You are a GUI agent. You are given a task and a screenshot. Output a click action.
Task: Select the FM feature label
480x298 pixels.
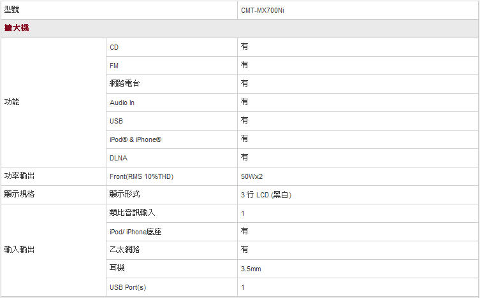click(114, 66)
